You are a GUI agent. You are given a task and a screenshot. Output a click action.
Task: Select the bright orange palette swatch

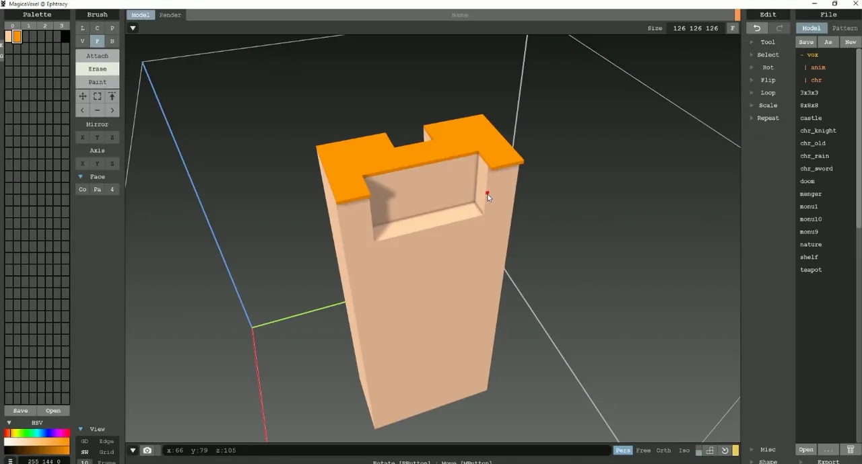click(17, 37)
